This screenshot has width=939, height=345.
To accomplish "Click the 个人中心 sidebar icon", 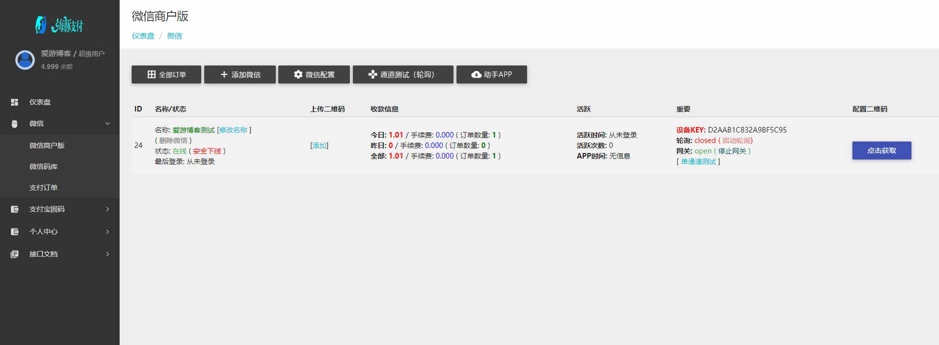I will click(x=15, y=231).
